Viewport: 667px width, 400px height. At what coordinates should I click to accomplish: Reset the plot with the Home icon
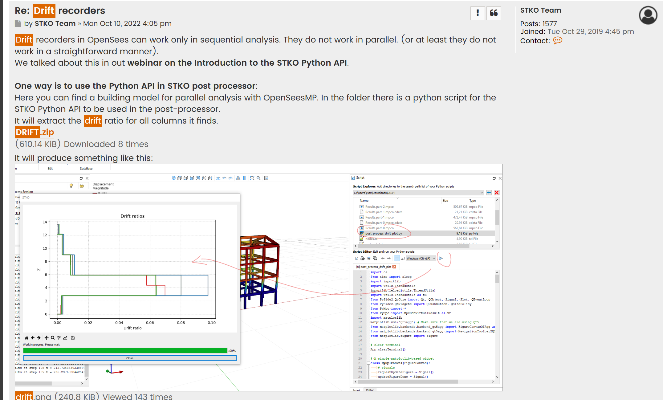coord(26,338)
